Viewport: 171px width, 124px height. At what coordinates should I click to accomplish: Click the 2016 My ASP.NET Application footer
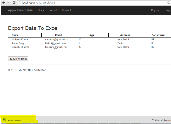coord(27,70)
